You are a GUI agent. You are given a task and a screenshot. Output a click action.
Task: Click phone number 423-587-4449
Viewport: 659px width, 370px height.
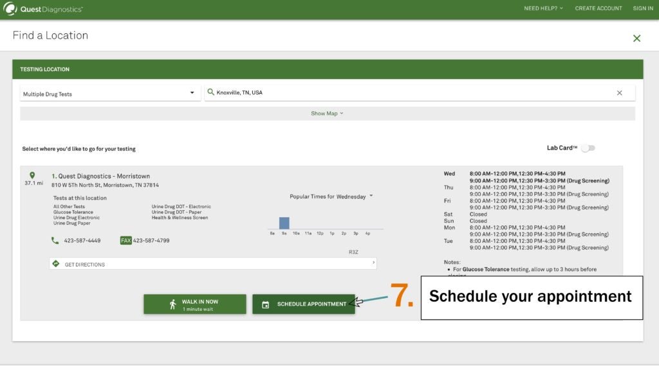tap(82, 241)
